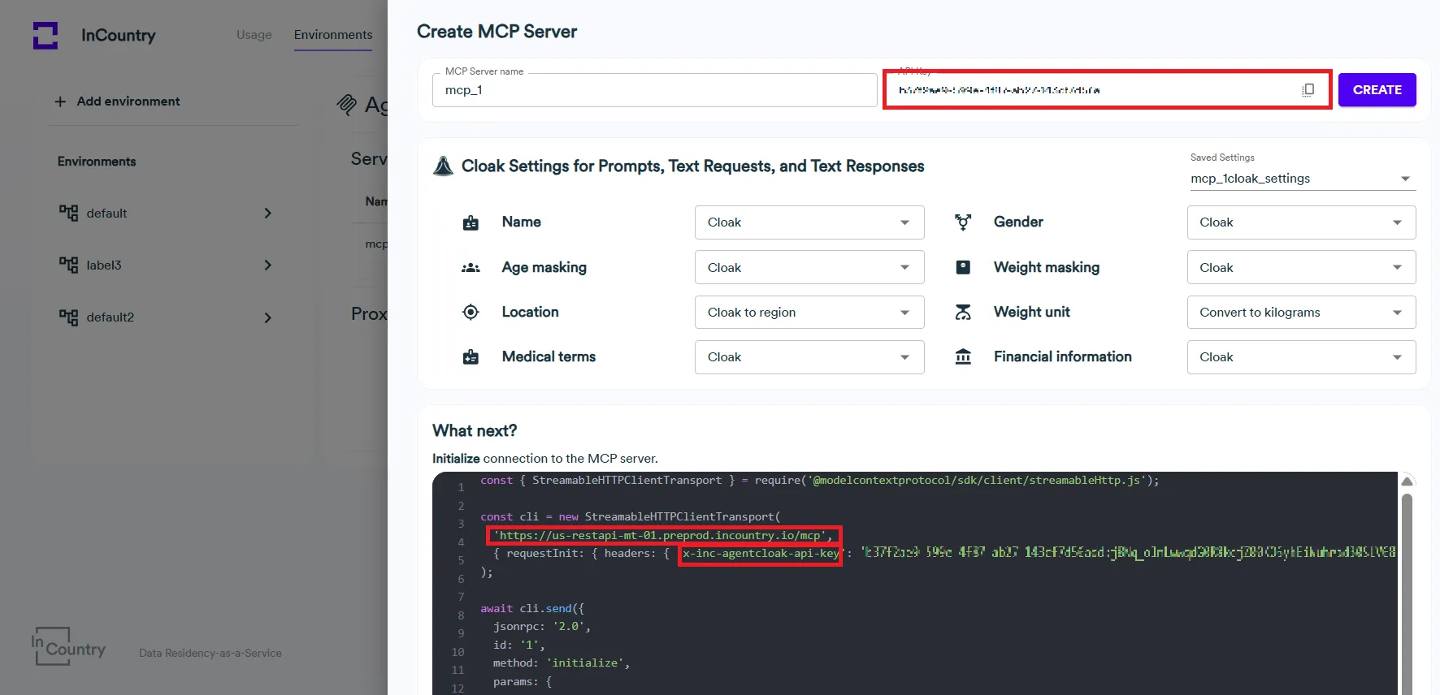Open the Saved Settings mcp_1cloak_settings dropdown

(x=1300, y=179)
